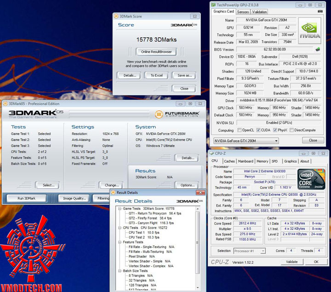
Task: Toggle the CUDA checkbox in GPU-Z
Action: click(x=258, y=130)
